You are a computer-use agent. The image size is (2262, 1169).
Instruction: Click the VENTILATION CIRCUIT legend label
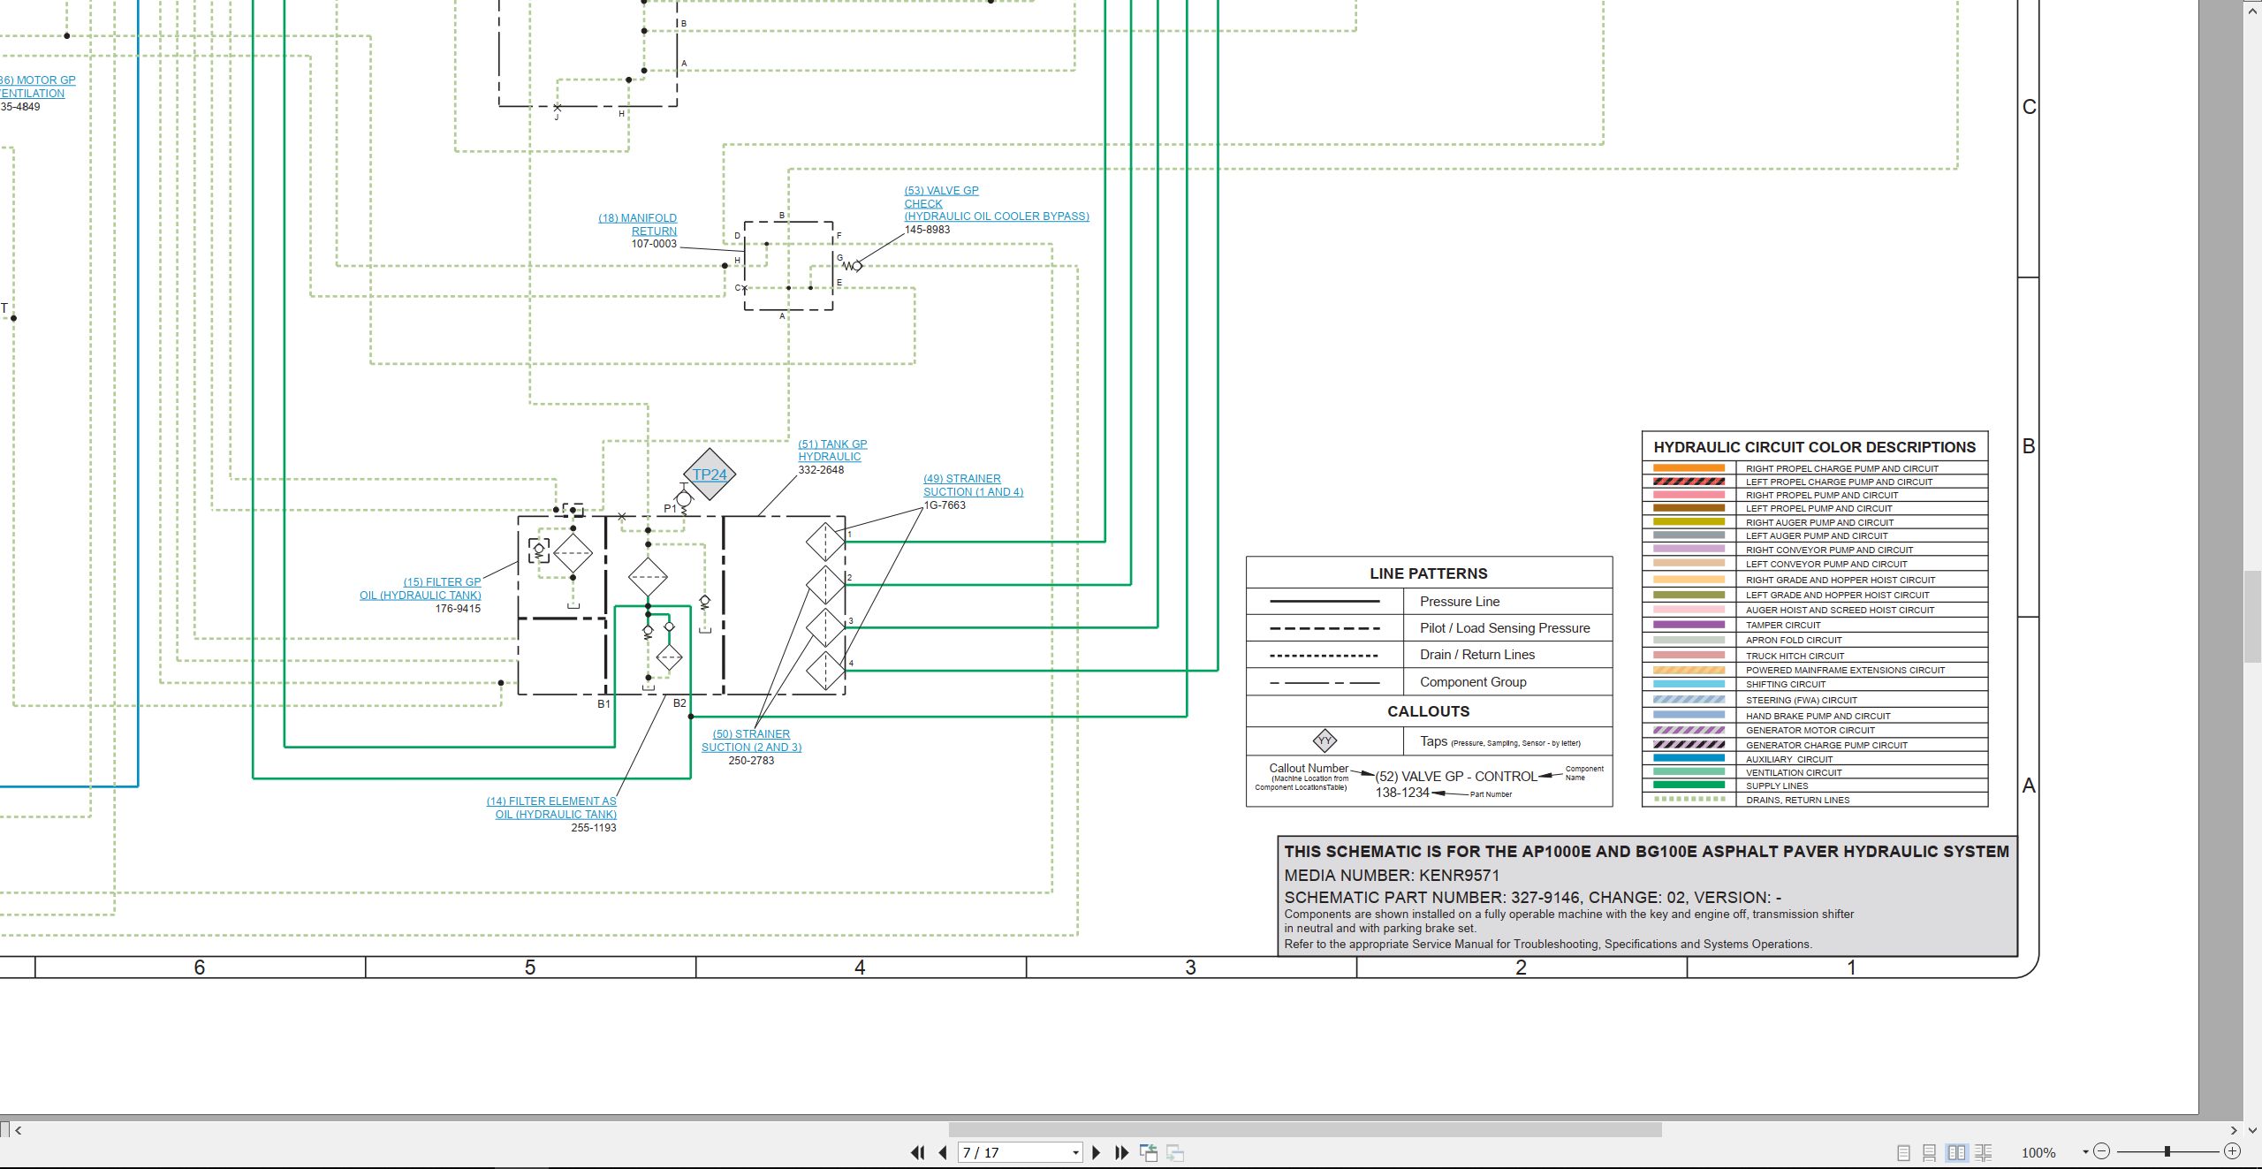[1794, 773]
